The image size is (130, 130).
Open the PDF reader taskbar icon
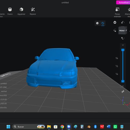[102, 127]
